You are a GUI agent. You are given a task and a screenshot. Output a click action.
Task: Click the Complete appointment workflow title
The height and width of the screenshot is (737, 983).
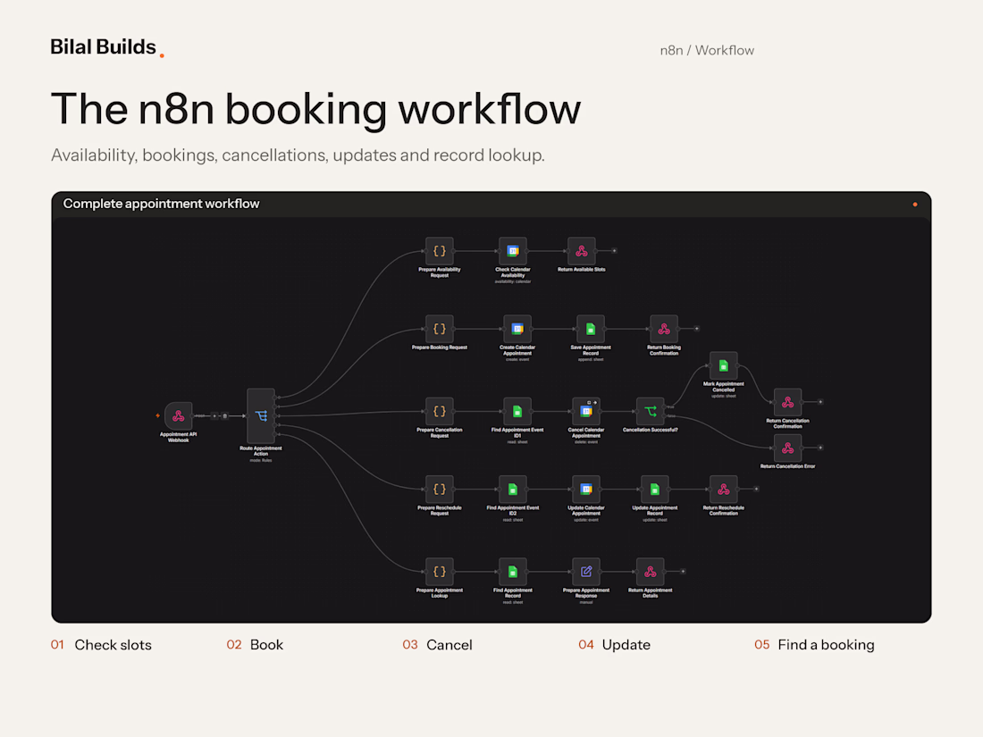(x=161, y=204)
